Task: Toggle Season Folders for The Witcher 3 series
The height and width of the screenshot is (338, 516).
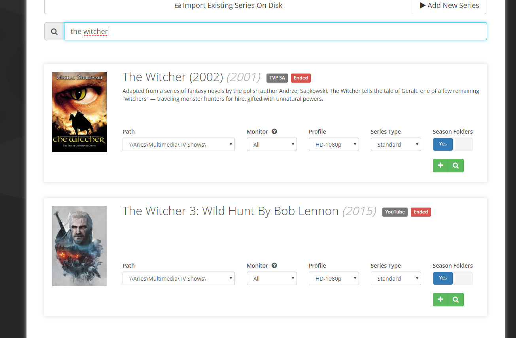Action: (x=452, y=278)
